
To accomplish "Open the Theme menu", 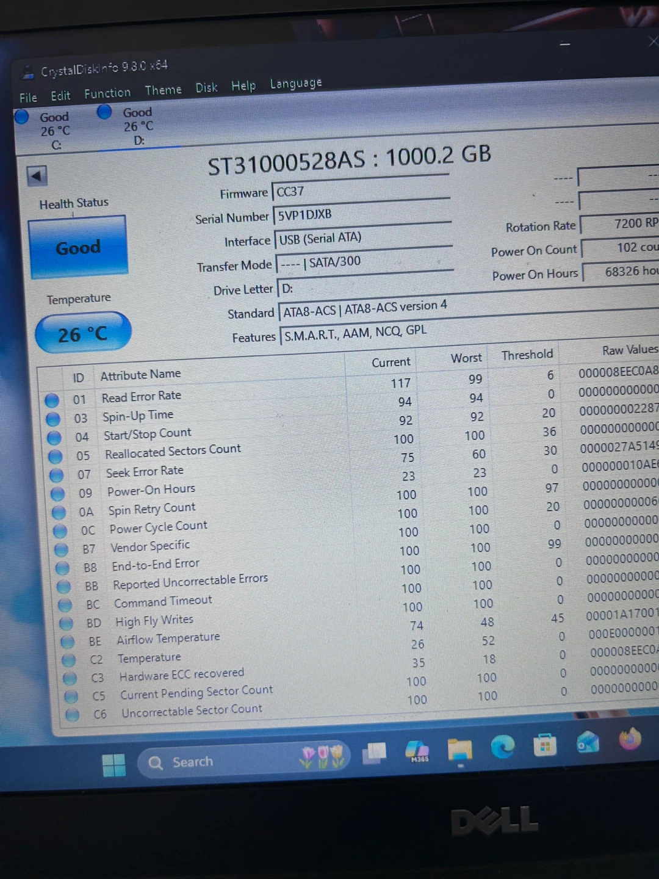I will coord(163,90).
